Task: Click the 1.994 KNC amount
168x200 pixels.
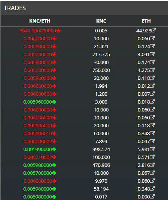Action: click(x=101, y=86)
